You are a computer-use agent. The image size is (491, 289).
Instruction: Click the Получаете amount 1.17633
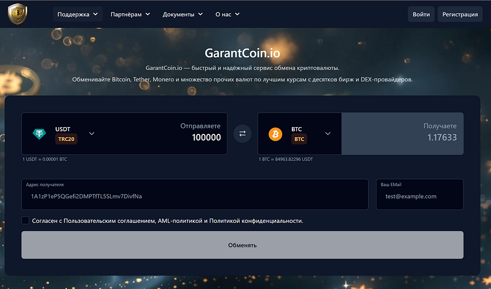(x=442, y=137)
